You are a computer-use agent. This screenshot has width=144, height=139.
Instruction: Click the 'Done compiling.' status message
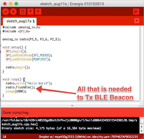[x=16, y=113]
